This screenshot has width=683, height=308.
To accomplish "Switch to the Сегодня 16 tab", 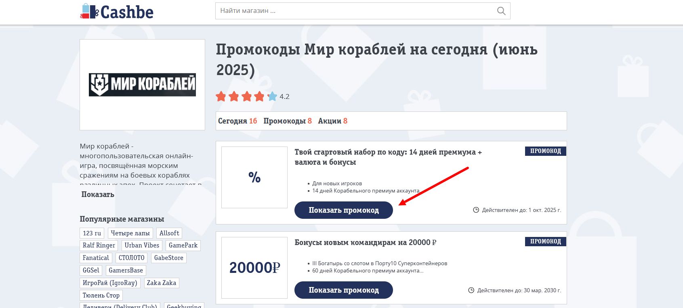I will click(x=237, y=121).
